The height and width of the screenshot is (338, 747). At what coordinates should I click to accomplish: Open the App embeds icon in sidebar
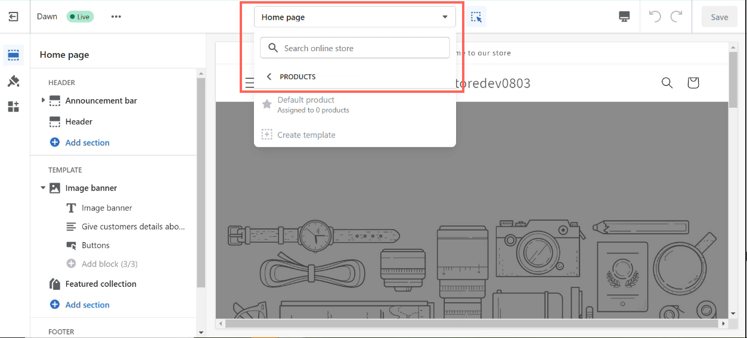pos(13,107)
